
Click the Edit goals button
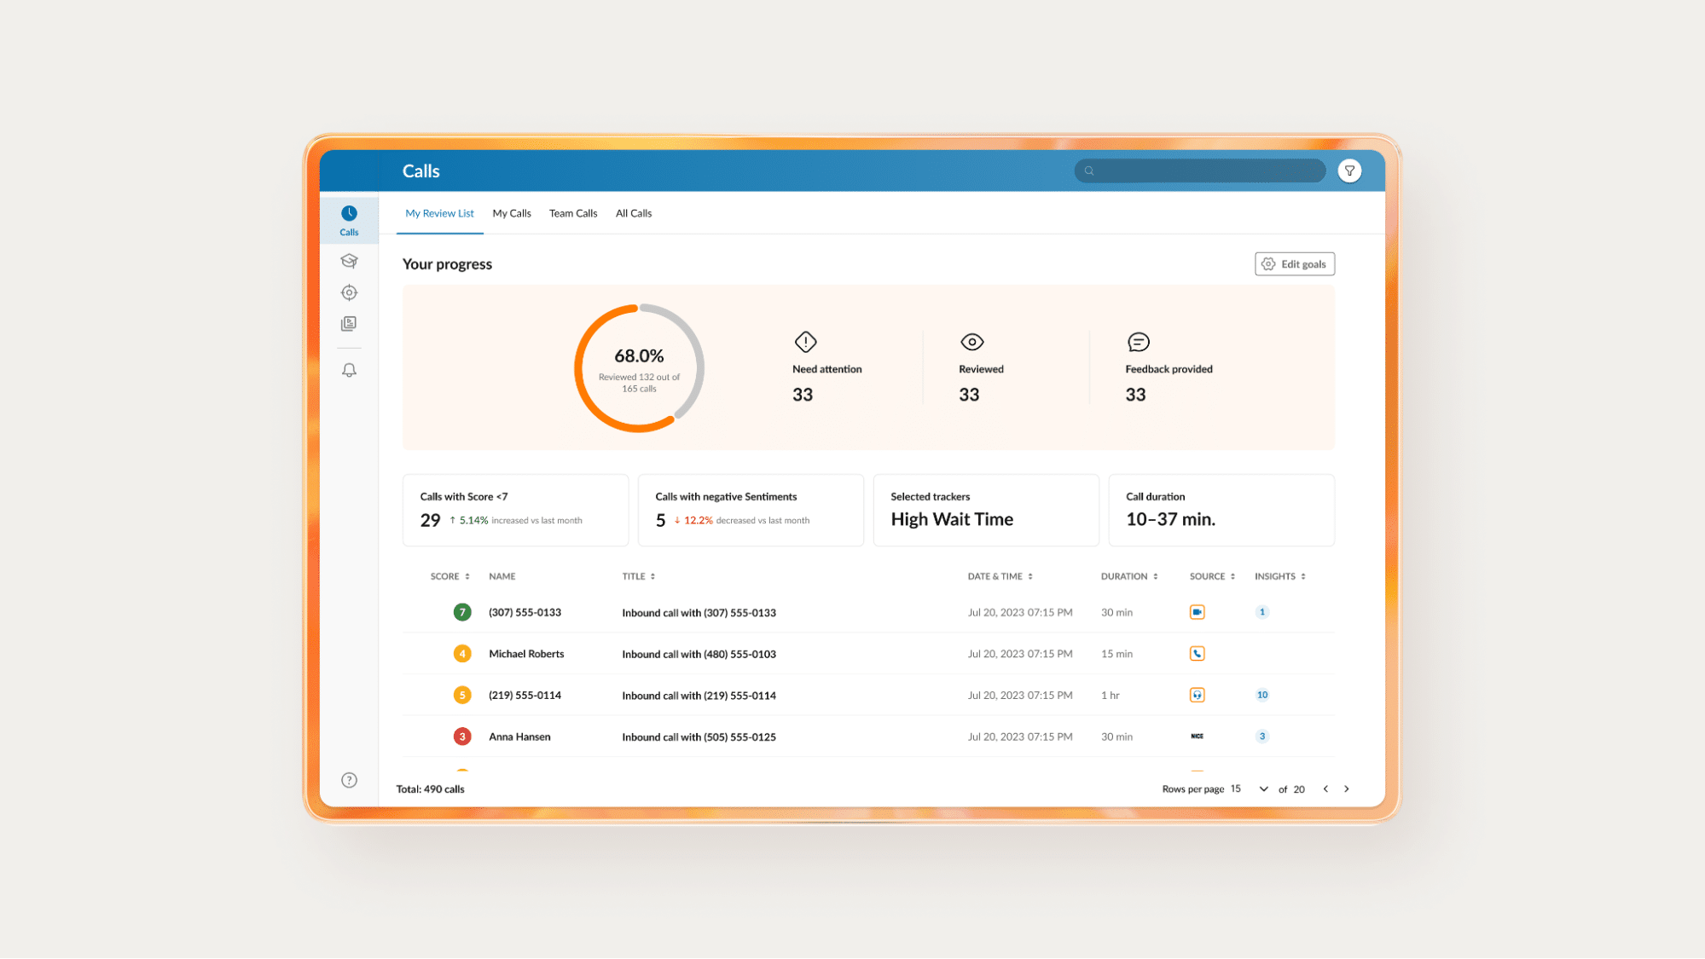click(x=1294, y=264)
